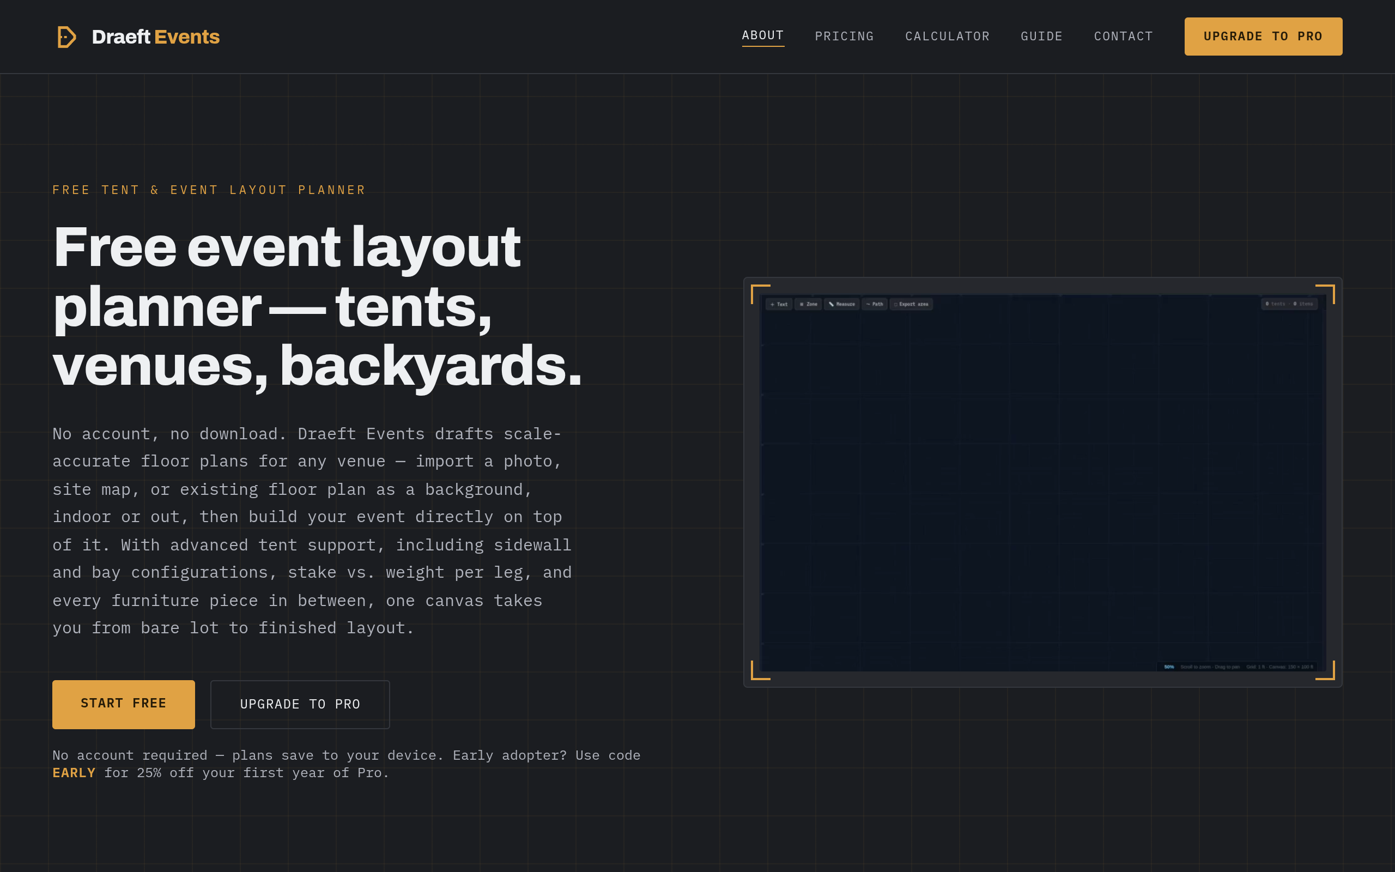Click the outlined Upgrade to Pro button
The width and height of the screenshot is (1395, 872).
(x=300, y=704)
